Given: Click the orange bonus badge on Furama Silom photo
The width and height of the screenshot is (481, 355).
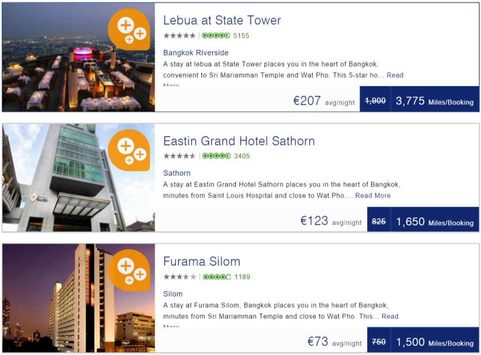Looking at the screenshot, I should coord(129,270).
